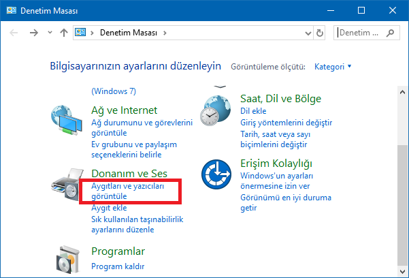The height and width of the screenshot is (278, 409).
Task: Open Aygıtları ve yazıcıları görüntüle
Action: click(x=127, y=191)
